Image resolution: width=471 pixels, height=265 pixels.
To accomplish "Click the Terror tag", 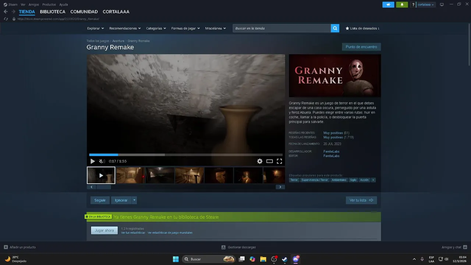I will (x=294, y=180).
